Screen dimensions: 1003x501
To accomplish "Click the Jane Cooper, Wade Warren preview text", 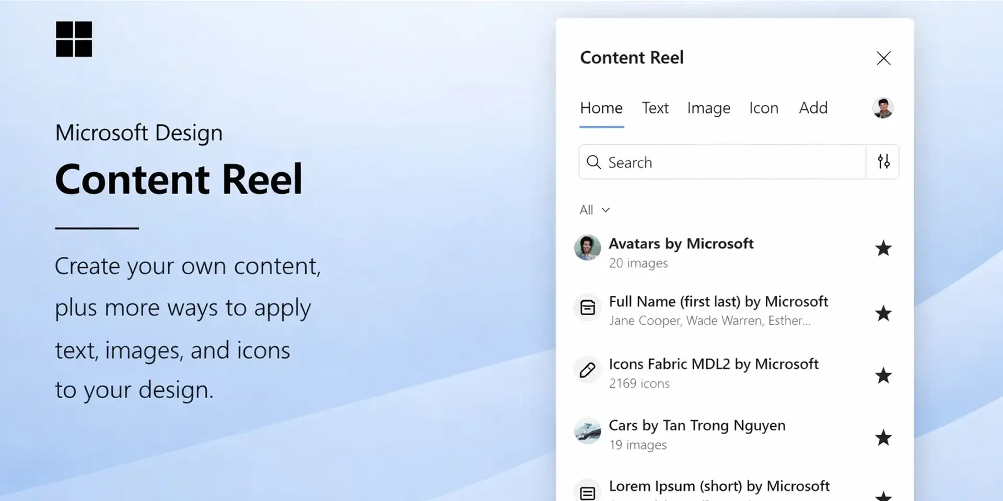I will pyautogui.click(x=710, y=321).
